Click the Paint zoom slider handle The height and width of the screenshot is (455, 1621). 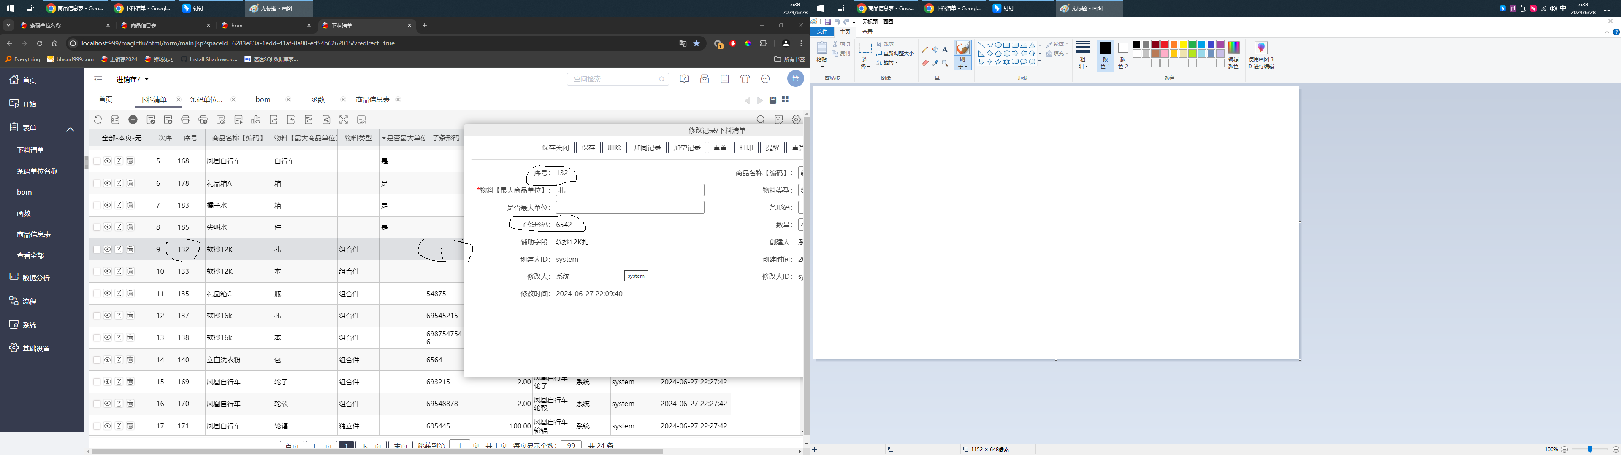click(x=1589, y=450)
